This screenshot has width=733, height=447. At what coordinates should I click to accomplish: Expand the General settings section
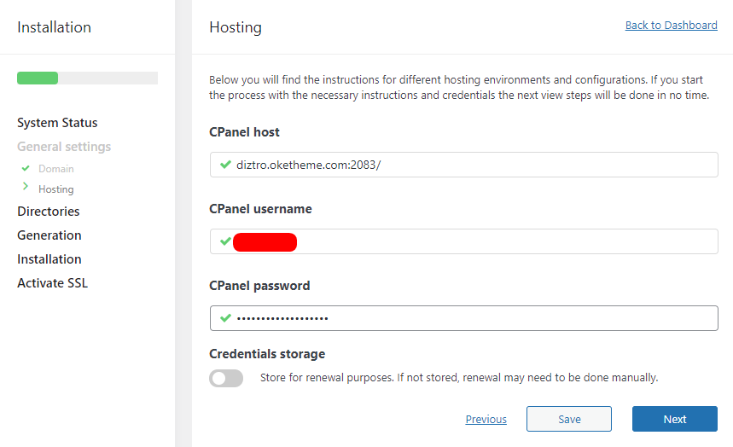tap(64, 147)
